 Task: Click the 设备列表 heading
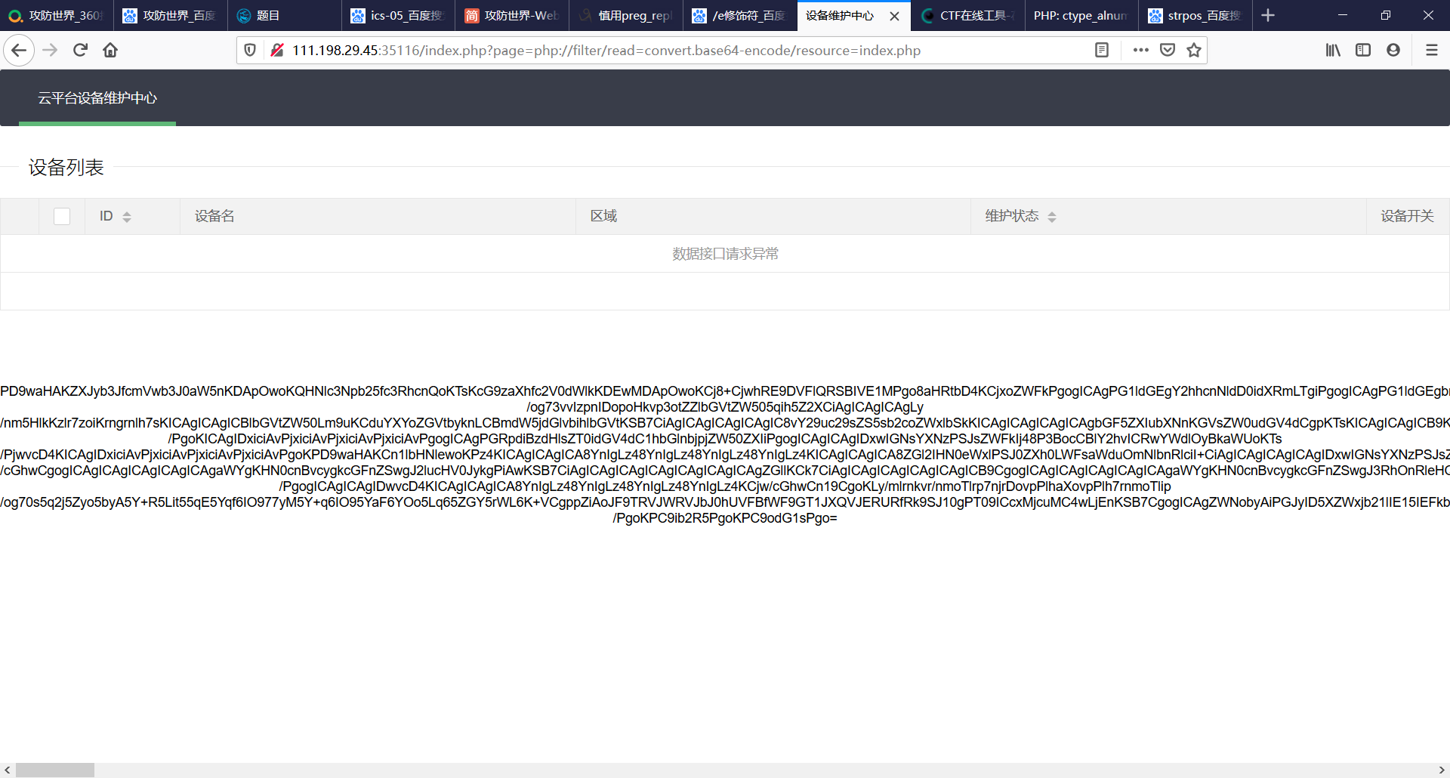coord(66,167)
